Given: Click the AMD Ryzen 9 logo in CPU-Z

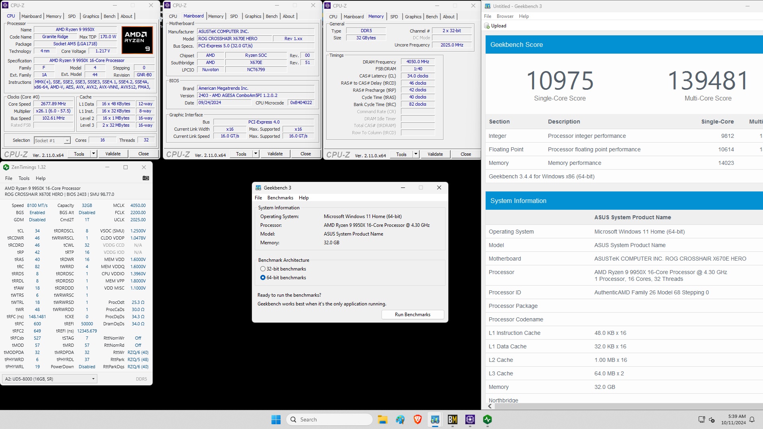Looking at the screenshot, I should [137, 40].
